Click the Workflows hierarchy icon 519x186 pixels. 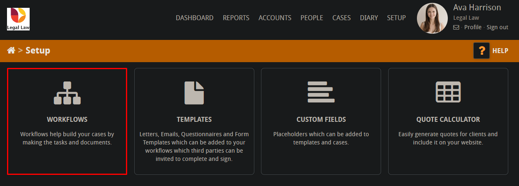(x=67, y=93)
